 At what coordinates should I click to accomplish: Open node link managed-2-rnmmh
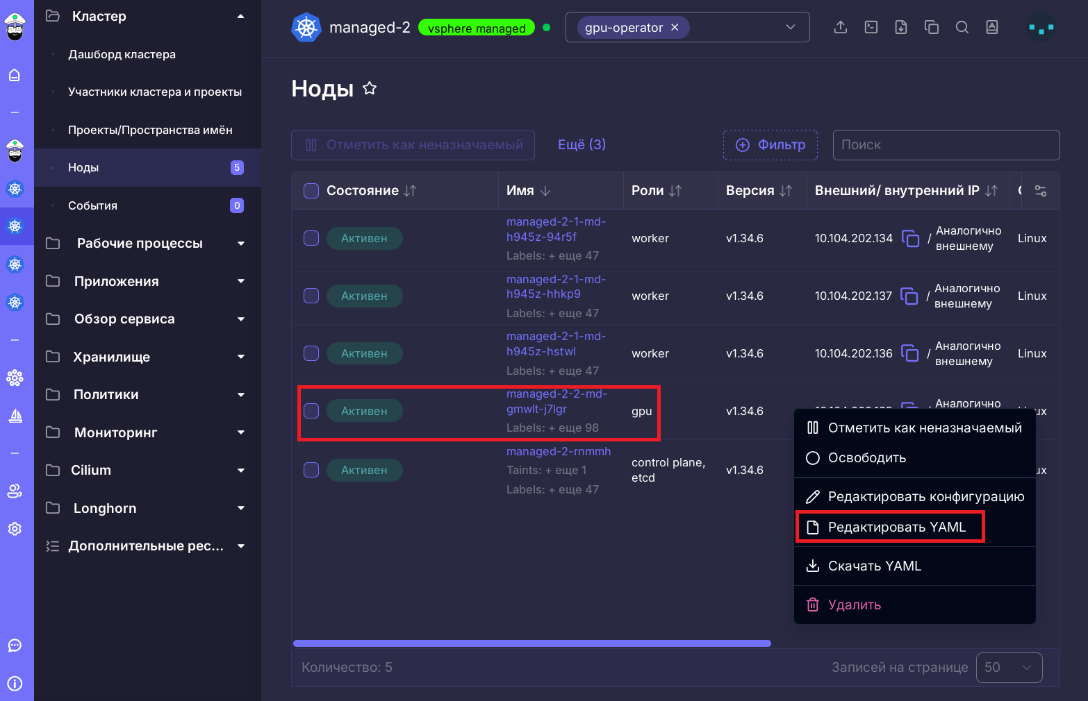click(559, 451)
